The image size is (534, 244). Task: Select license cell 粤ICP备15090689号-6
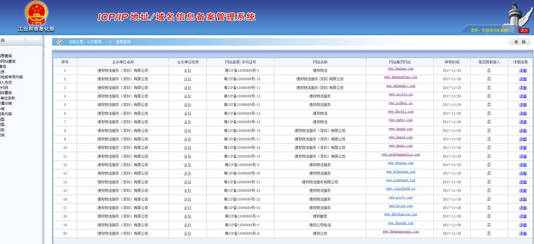[x=242, y=234]
